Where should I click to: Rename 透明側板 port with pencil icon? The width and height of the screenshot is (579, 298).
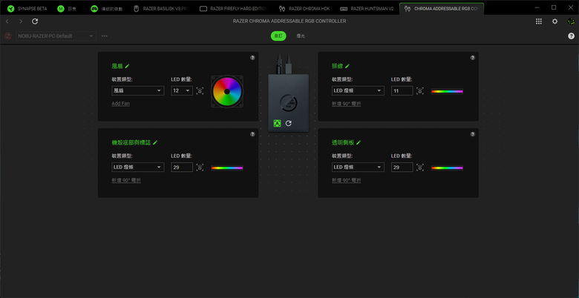[359, 142]
